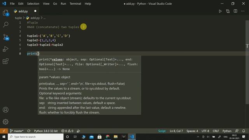Click ENG language indicator in tray
This screenshot has height=140, width=249.
point(226,136)
